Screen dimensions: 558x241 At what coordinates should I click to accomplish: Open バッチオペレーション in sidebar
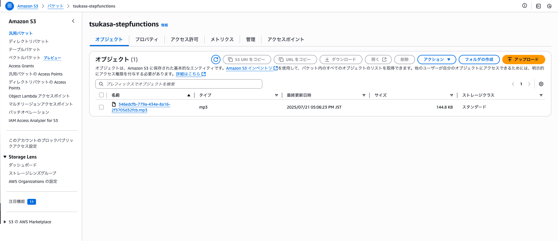pyautogui.click(x=29, y=112)
